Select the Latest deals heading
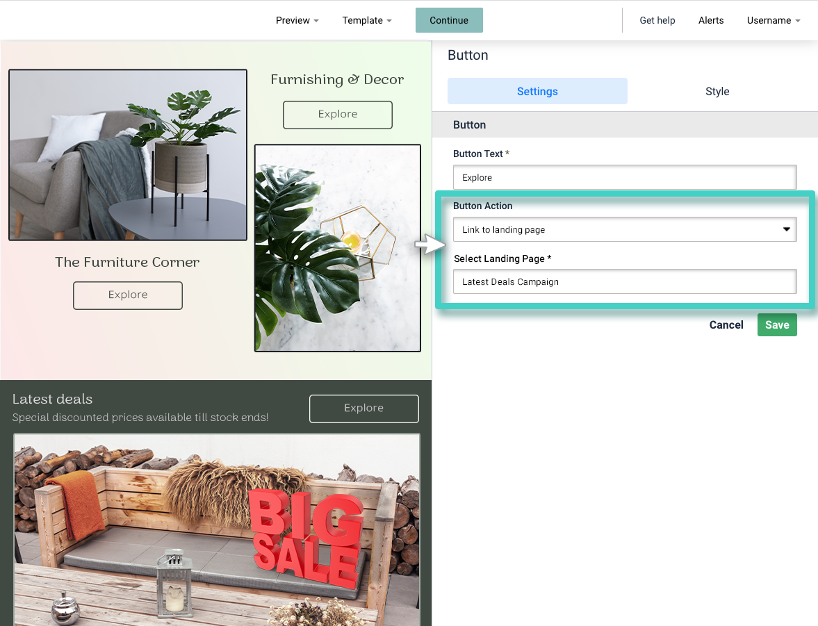Screen dimensions: 818x626 pyautogui.click(x=52, y=399)
